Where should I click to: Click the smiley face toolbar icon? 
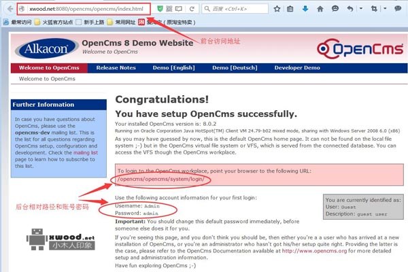(x=335, y=9)
